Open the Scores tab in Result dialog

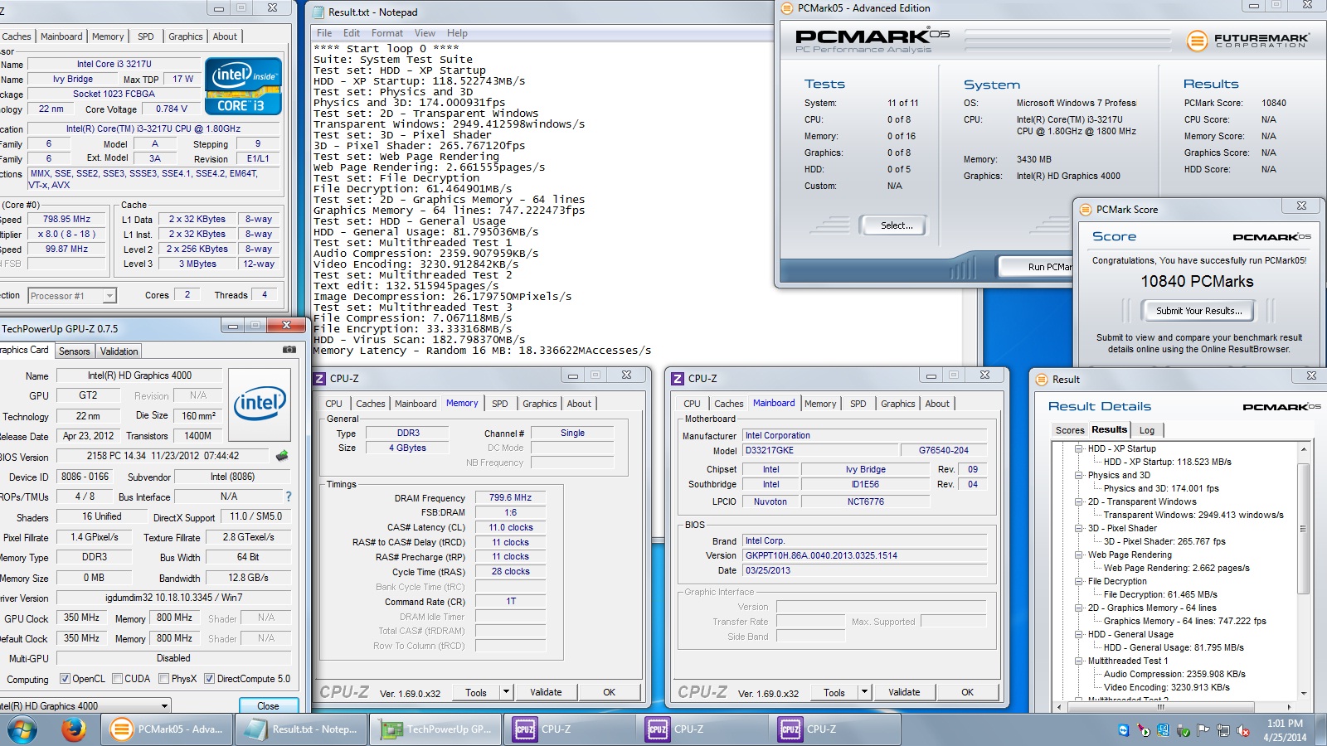coord(1070,430)
